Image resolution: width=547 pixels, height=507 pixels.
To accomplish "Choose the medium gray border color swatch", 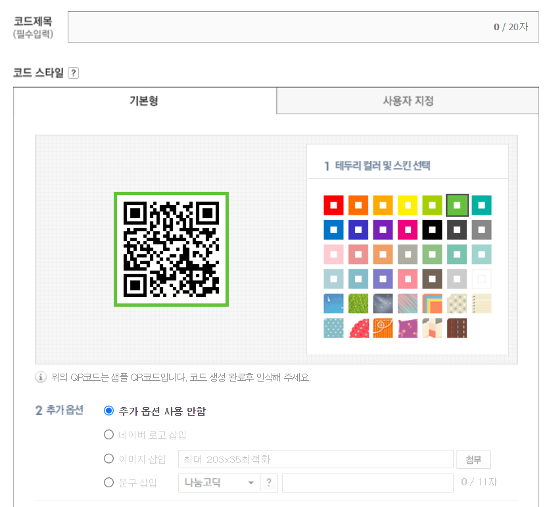I will point(481,230).
